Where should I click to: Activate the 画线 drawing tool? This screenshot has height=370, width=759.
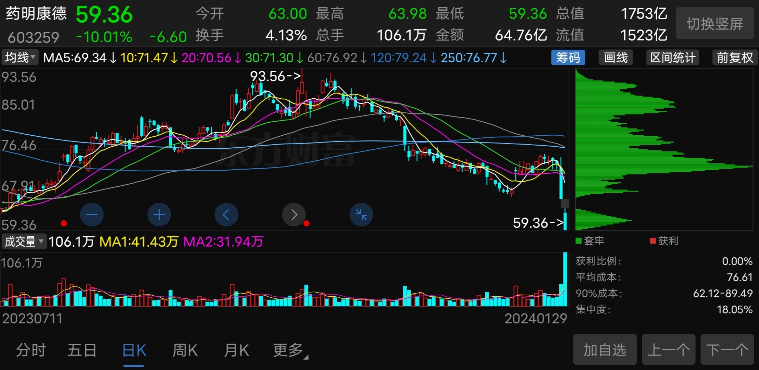[x=615, y=57]
